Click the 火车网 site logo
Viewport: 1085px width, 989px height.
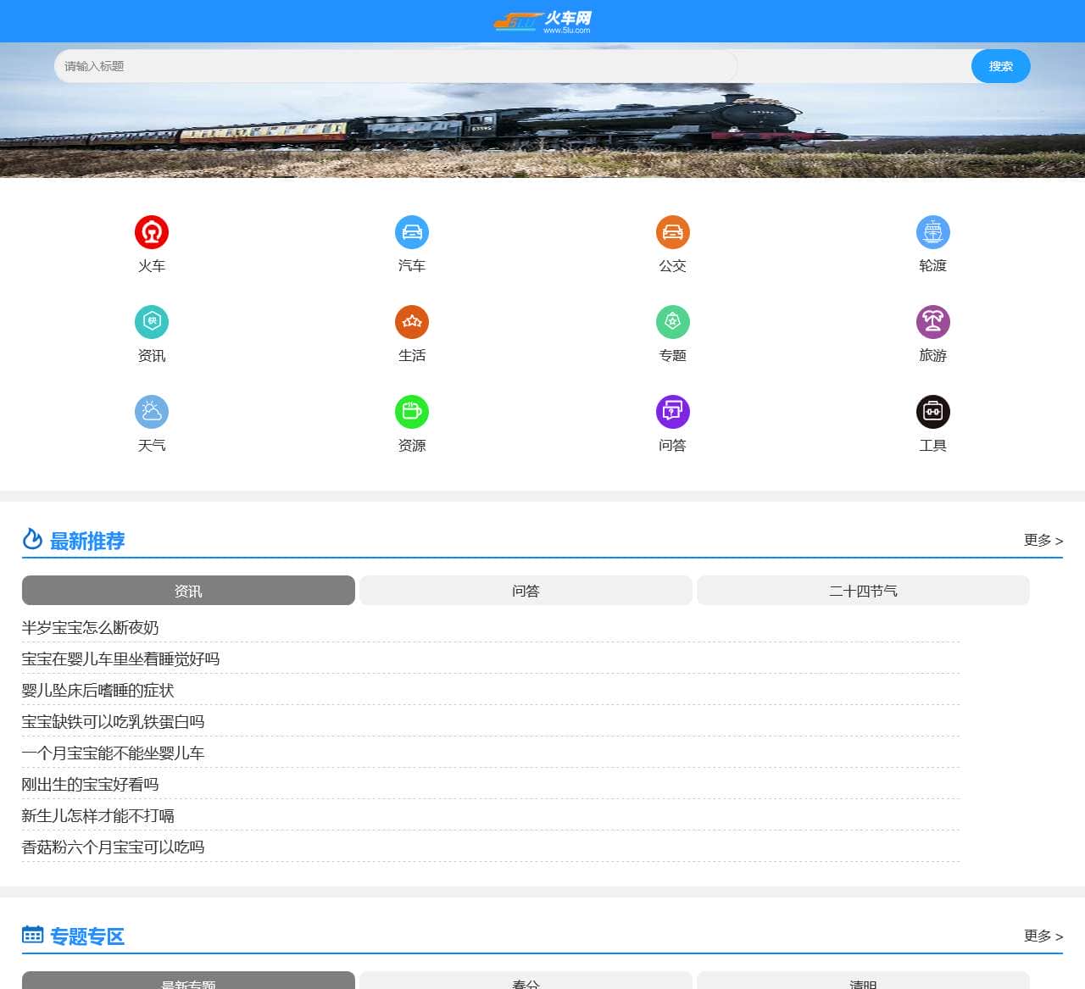[542, 21]
